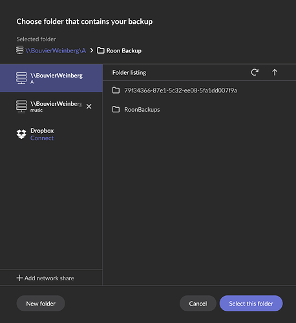Add network share
This screenshot has height=323, width=296.
click(45, 278)
